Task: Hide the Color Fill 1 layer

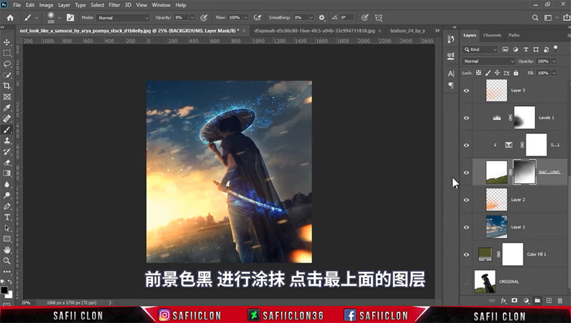Action: pos(466,254)
